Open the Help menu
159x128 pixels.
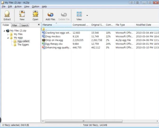pos(44,7)
